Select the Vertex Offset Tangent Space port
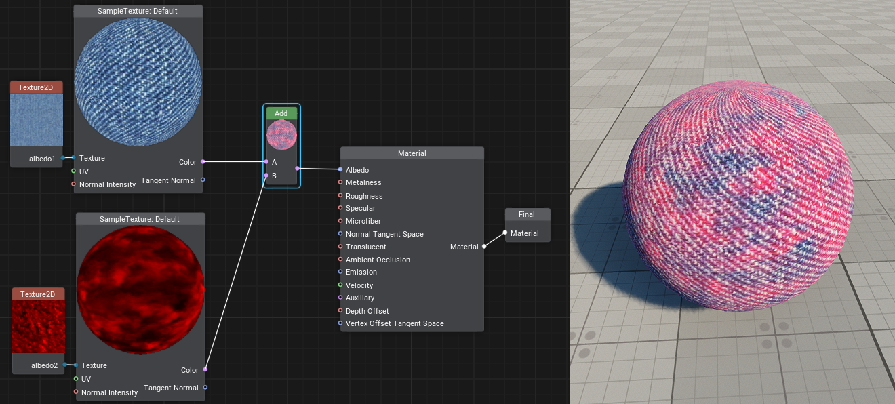Image resolution: width=895 pixels, height=404 pixels. [340, 323]
